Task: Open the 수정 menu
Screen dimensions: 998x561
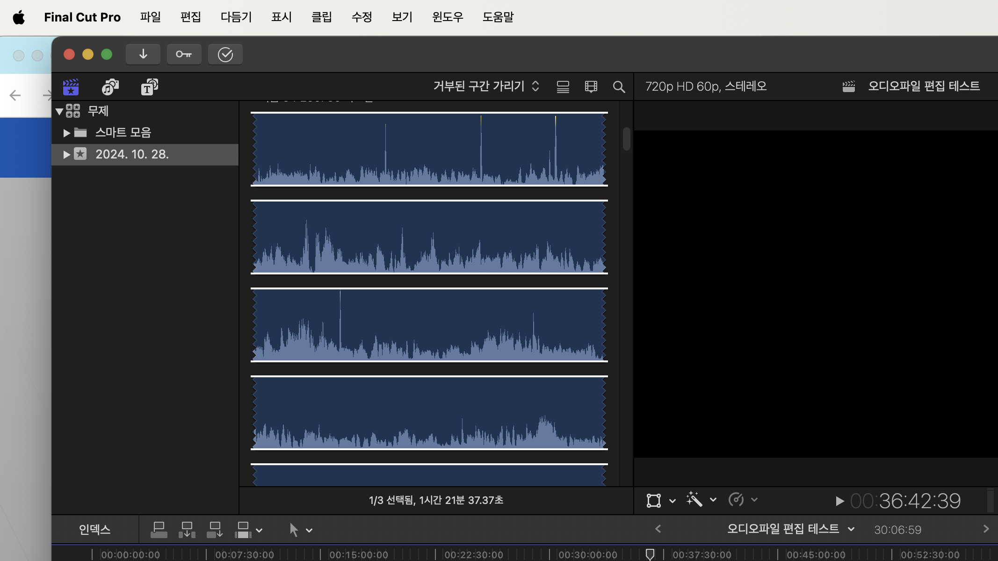Action: 362,17
